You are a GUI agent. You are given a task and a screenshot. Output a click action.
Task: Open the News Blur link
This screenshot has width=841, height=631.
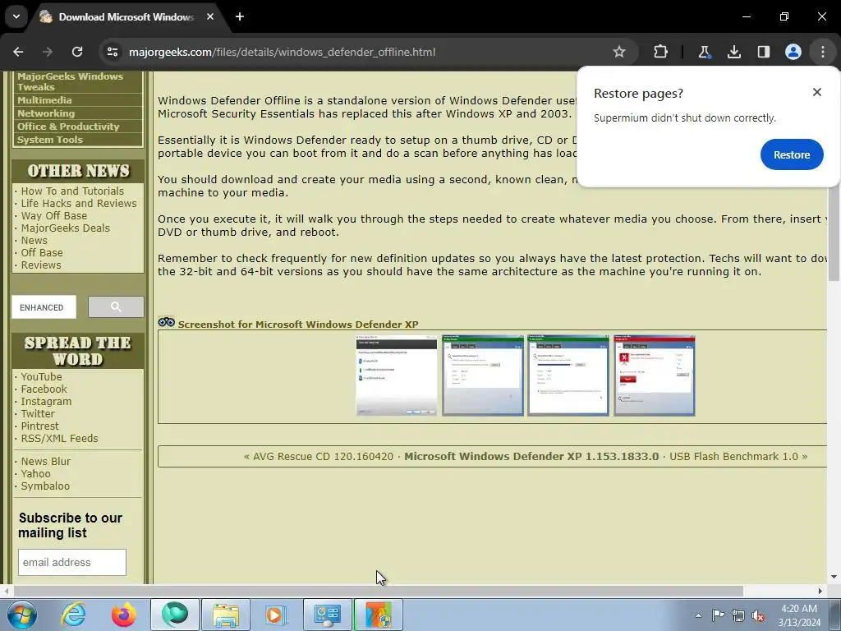tap(46, 462)
